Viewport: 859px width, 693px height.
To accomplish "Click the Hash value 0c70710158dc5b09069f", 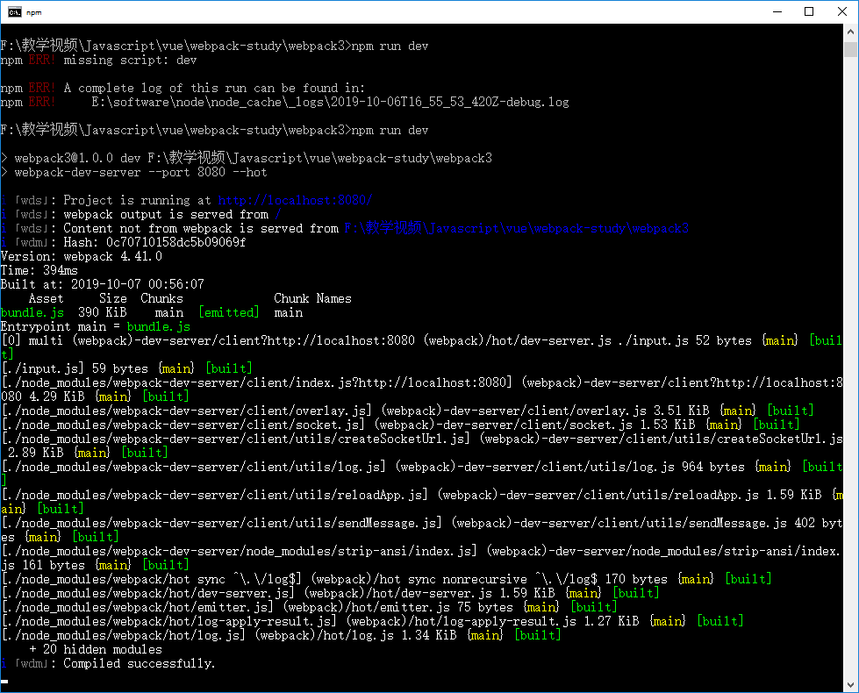I will pos(175,242).
